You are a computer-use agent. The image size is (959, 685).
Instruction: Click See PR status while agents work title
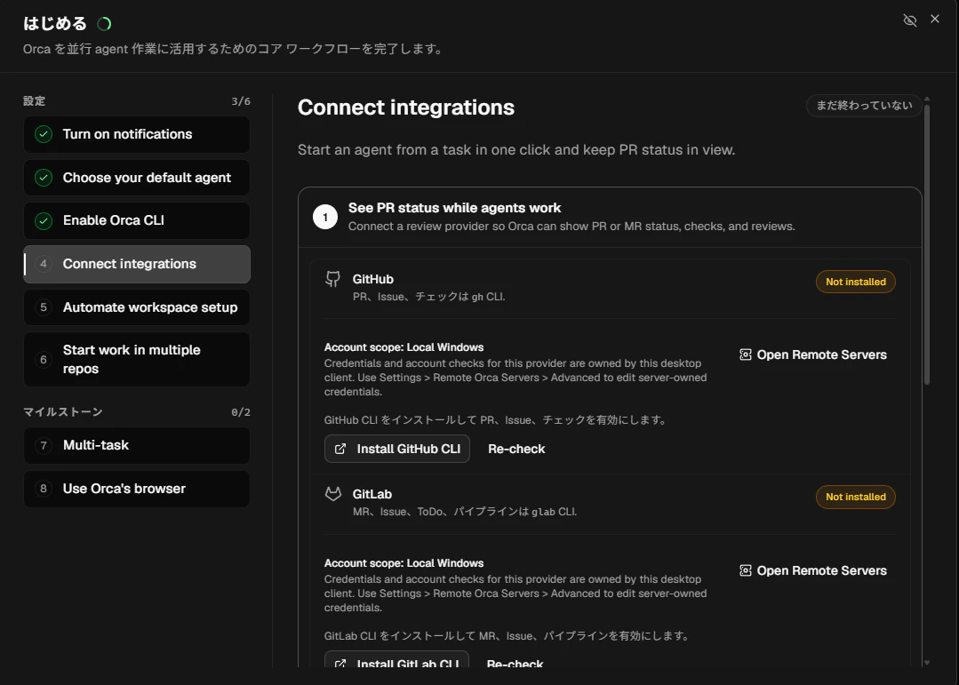(x=454, y=208)
